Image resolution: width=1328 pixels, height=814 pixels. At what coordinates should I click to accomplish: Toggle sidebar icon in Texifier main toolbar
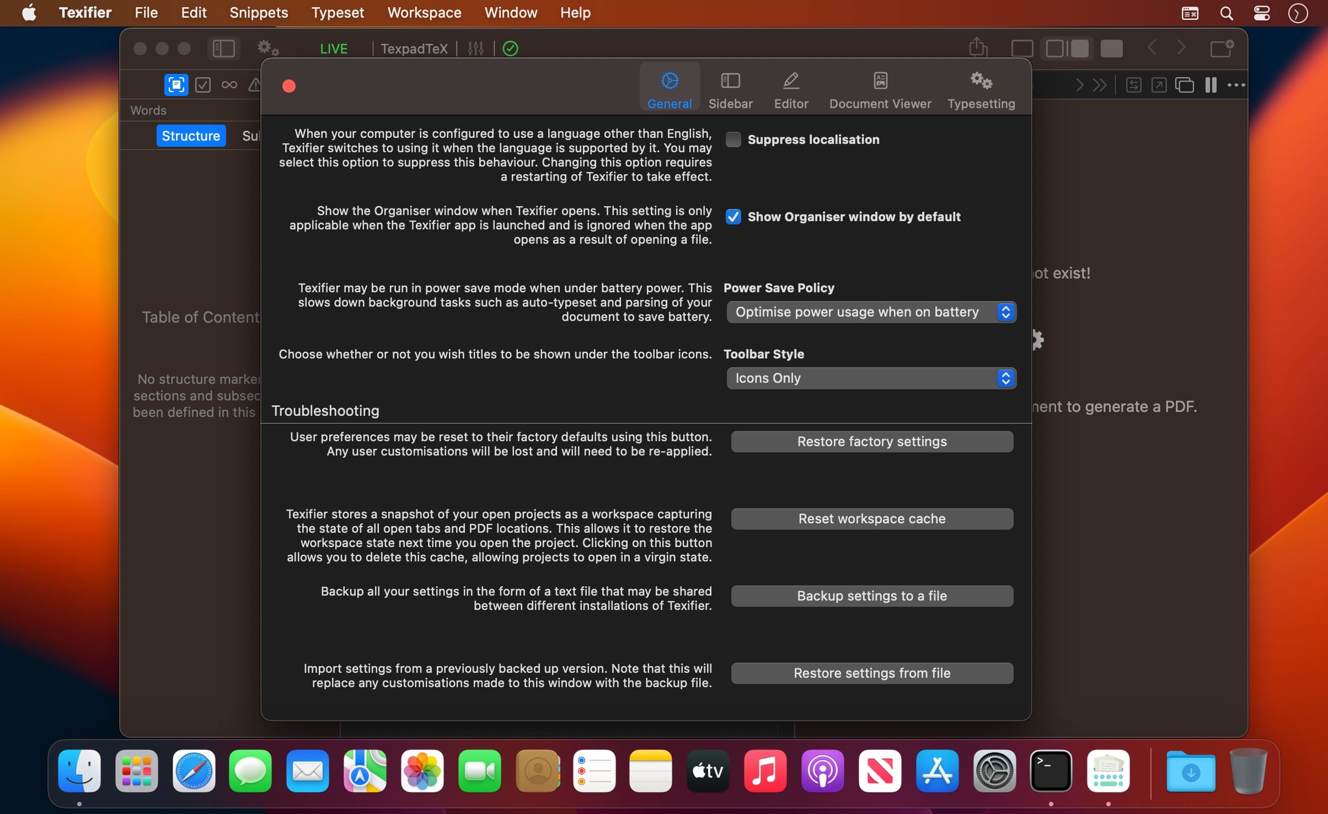[x=223, y=49]
